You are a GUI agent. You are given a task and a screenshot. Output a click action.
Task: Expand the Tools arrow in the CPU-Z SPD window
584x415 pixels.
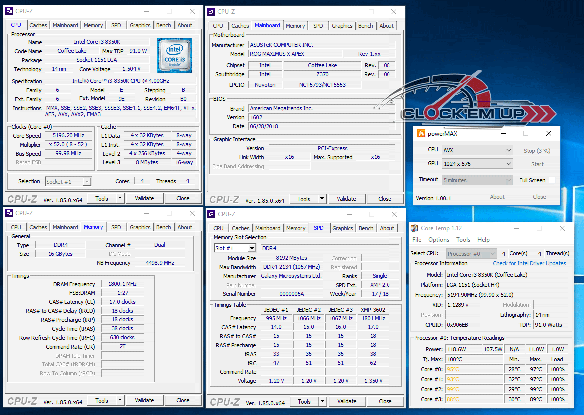click(322, 401)
